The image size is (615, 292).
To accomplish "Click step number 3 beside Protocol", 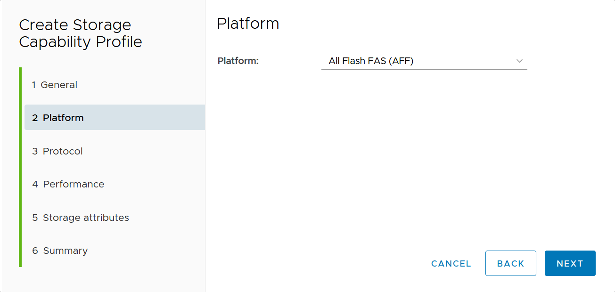I will coord(35,151).
